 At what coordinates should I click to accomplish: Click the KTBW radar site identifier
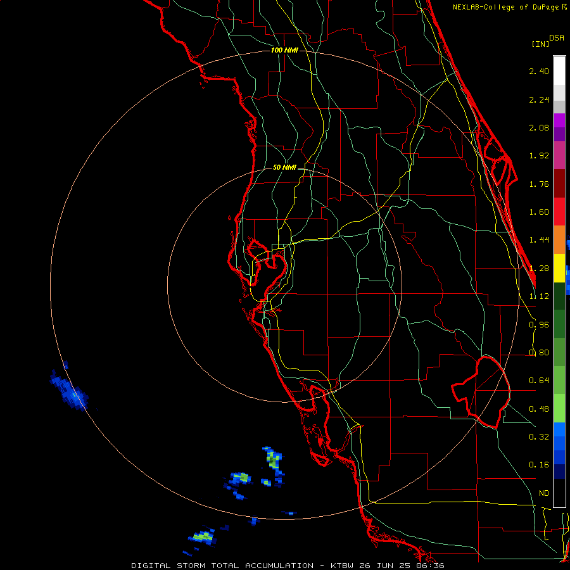pyautogui.click(x=343, y=566)
